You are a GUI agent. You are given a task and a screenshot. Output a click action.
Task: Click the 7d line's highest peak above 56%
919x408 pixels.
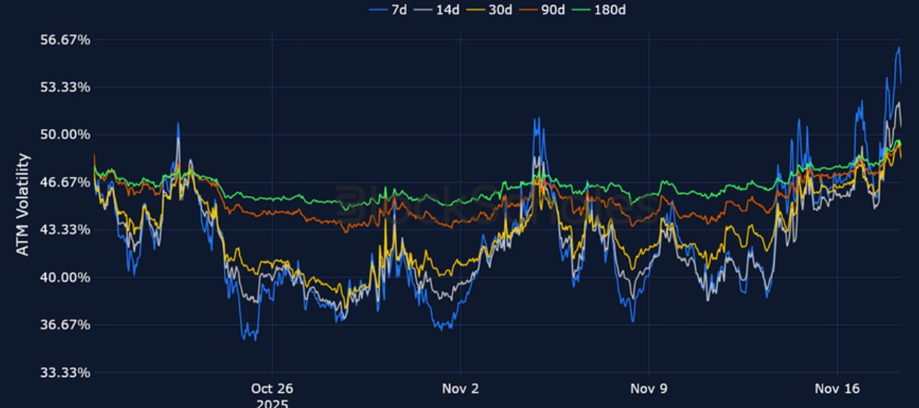899,48
